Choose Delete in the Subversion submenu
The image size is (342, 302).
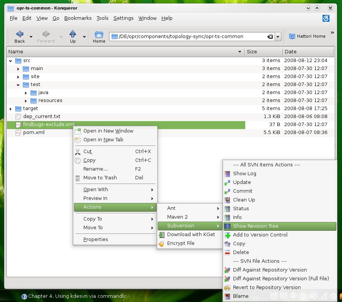[280, 252]
